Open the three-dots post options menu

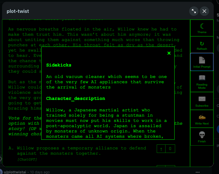(198, 172)
